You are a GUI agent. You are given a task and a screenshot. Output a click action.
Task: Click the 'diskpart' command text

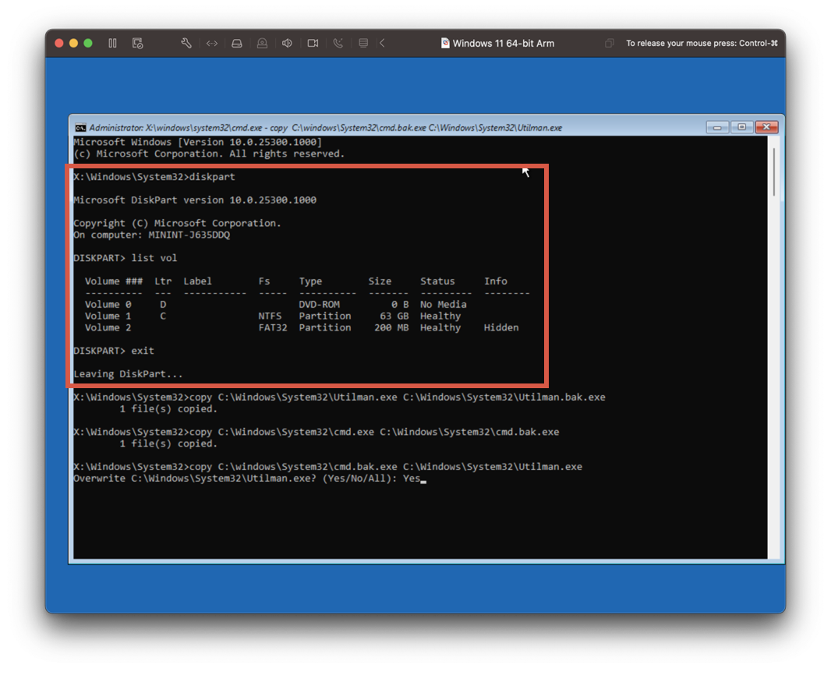pyautogui.click(x=212, y=177)
